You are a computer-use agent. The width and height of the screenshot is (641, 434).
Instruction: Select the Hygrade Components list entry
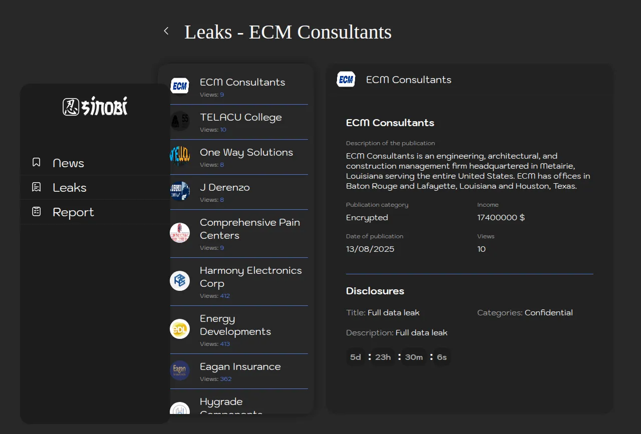click(221, 402)
